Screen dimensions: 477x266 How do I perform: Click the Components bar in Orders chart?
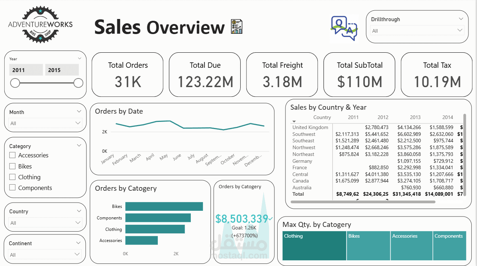point(158,218)
